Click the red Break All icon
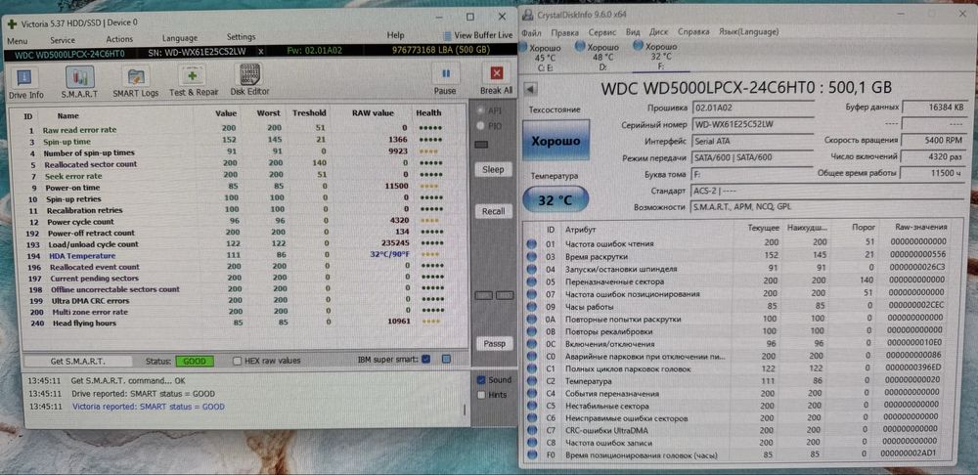978x475 pixels. click(x=497, y=73)
